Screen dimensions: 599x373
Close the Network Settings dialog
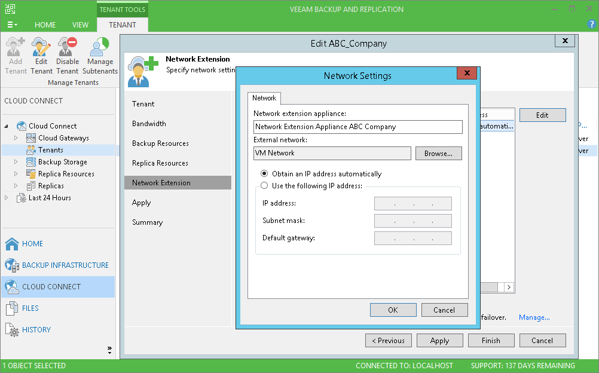(x=467, y=73)
